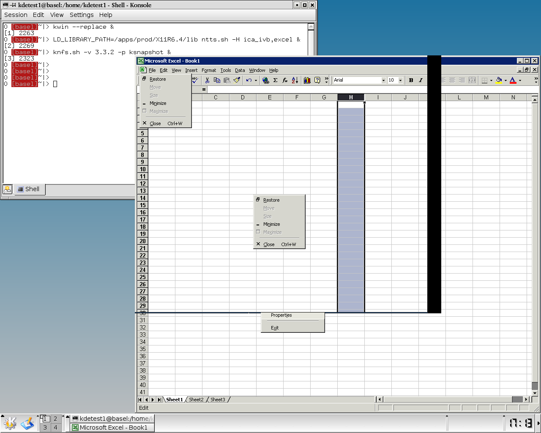Click the Excel vertical scrollbar down arrow

[x=535, y=393]
